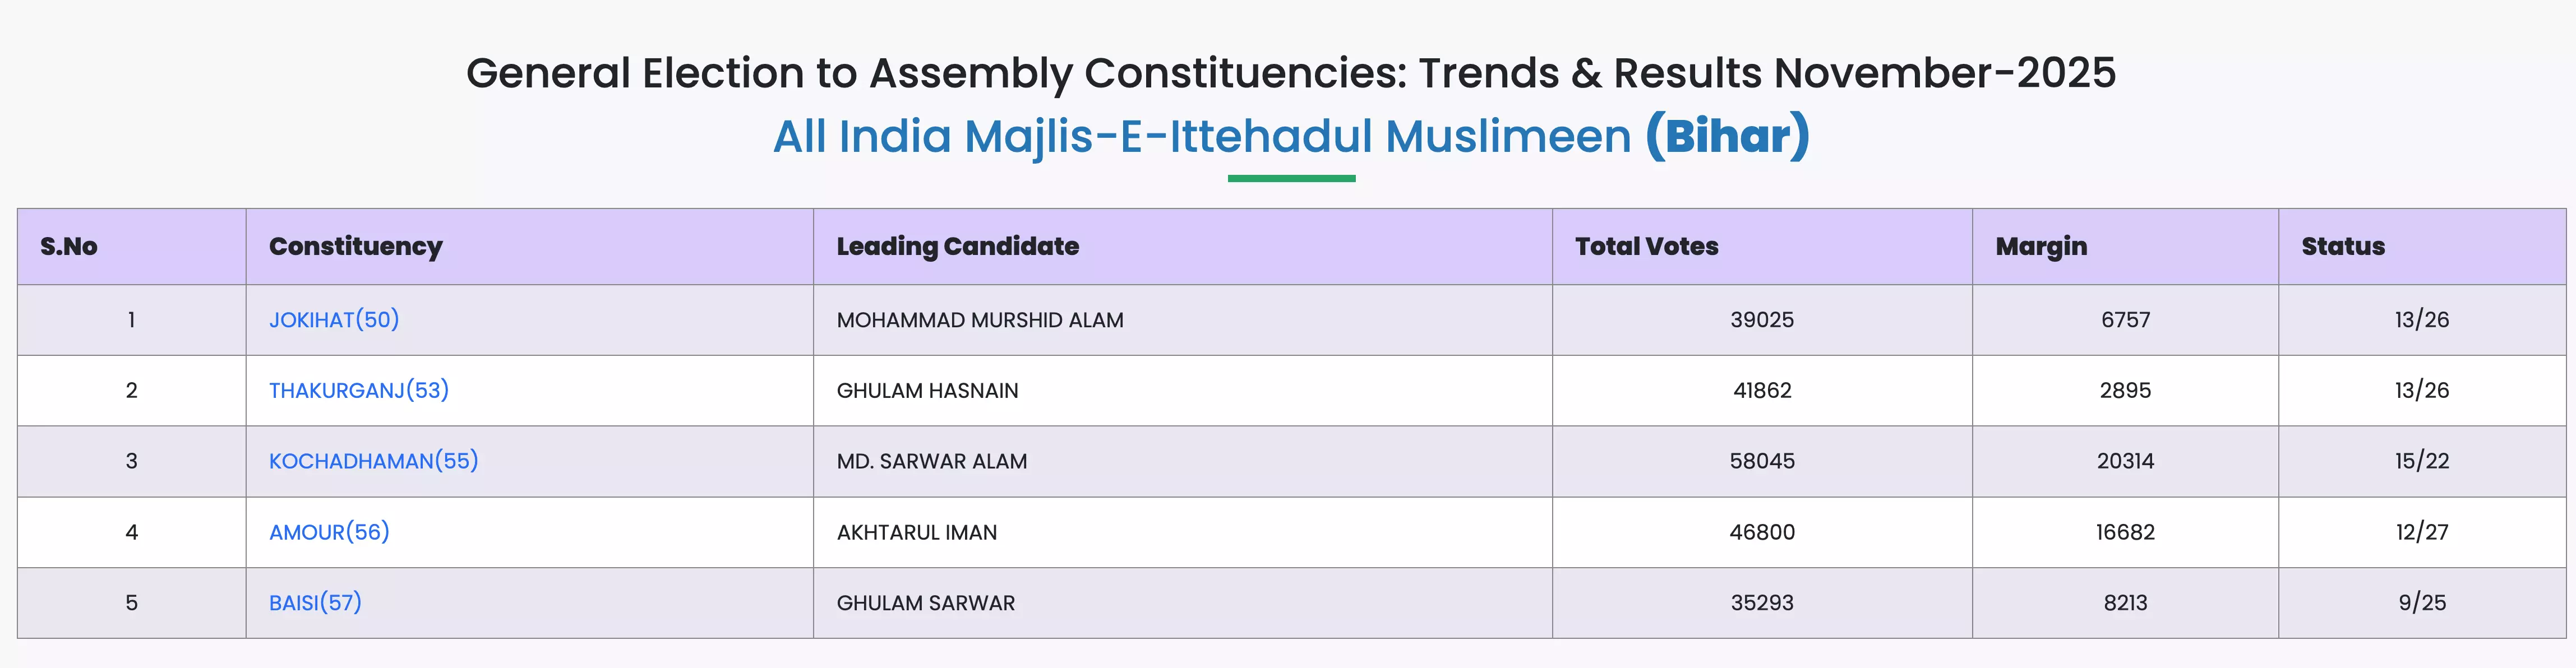Screen dimensions: 2576x668
Task: Click candidate name GHULAM HASNAIN
Action: click(x=927, y=390)
